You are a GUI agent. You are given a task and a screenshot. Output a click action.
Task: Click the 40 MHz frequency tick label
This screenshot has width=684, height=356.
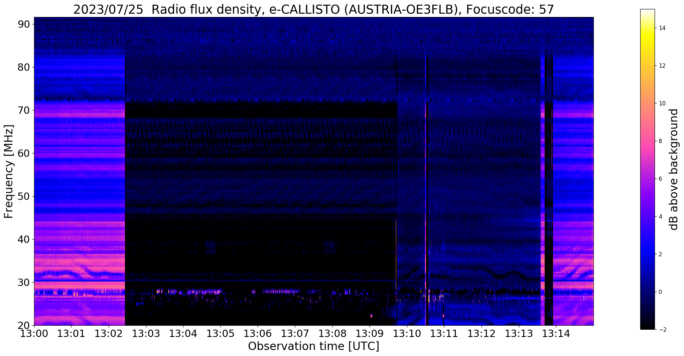pos(24,239)
